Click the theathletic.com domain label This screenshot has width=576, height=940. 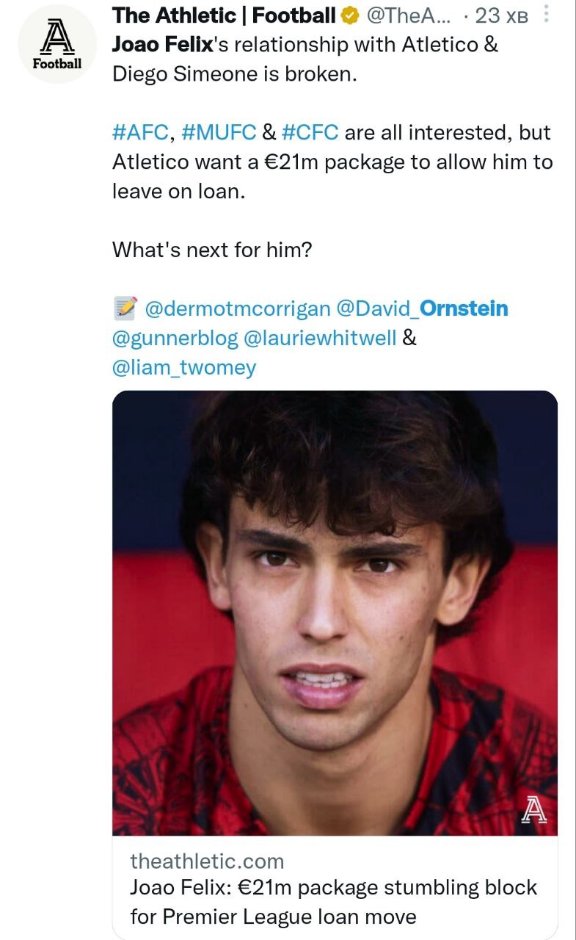pos(206,861)
